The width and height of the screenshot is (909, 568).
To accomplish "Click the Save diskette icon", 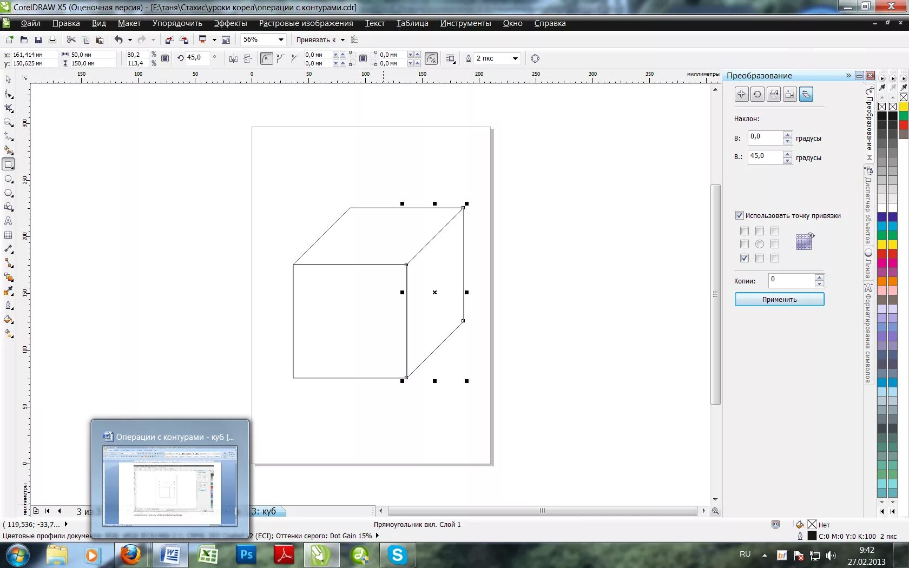I will tap(38, 39).
